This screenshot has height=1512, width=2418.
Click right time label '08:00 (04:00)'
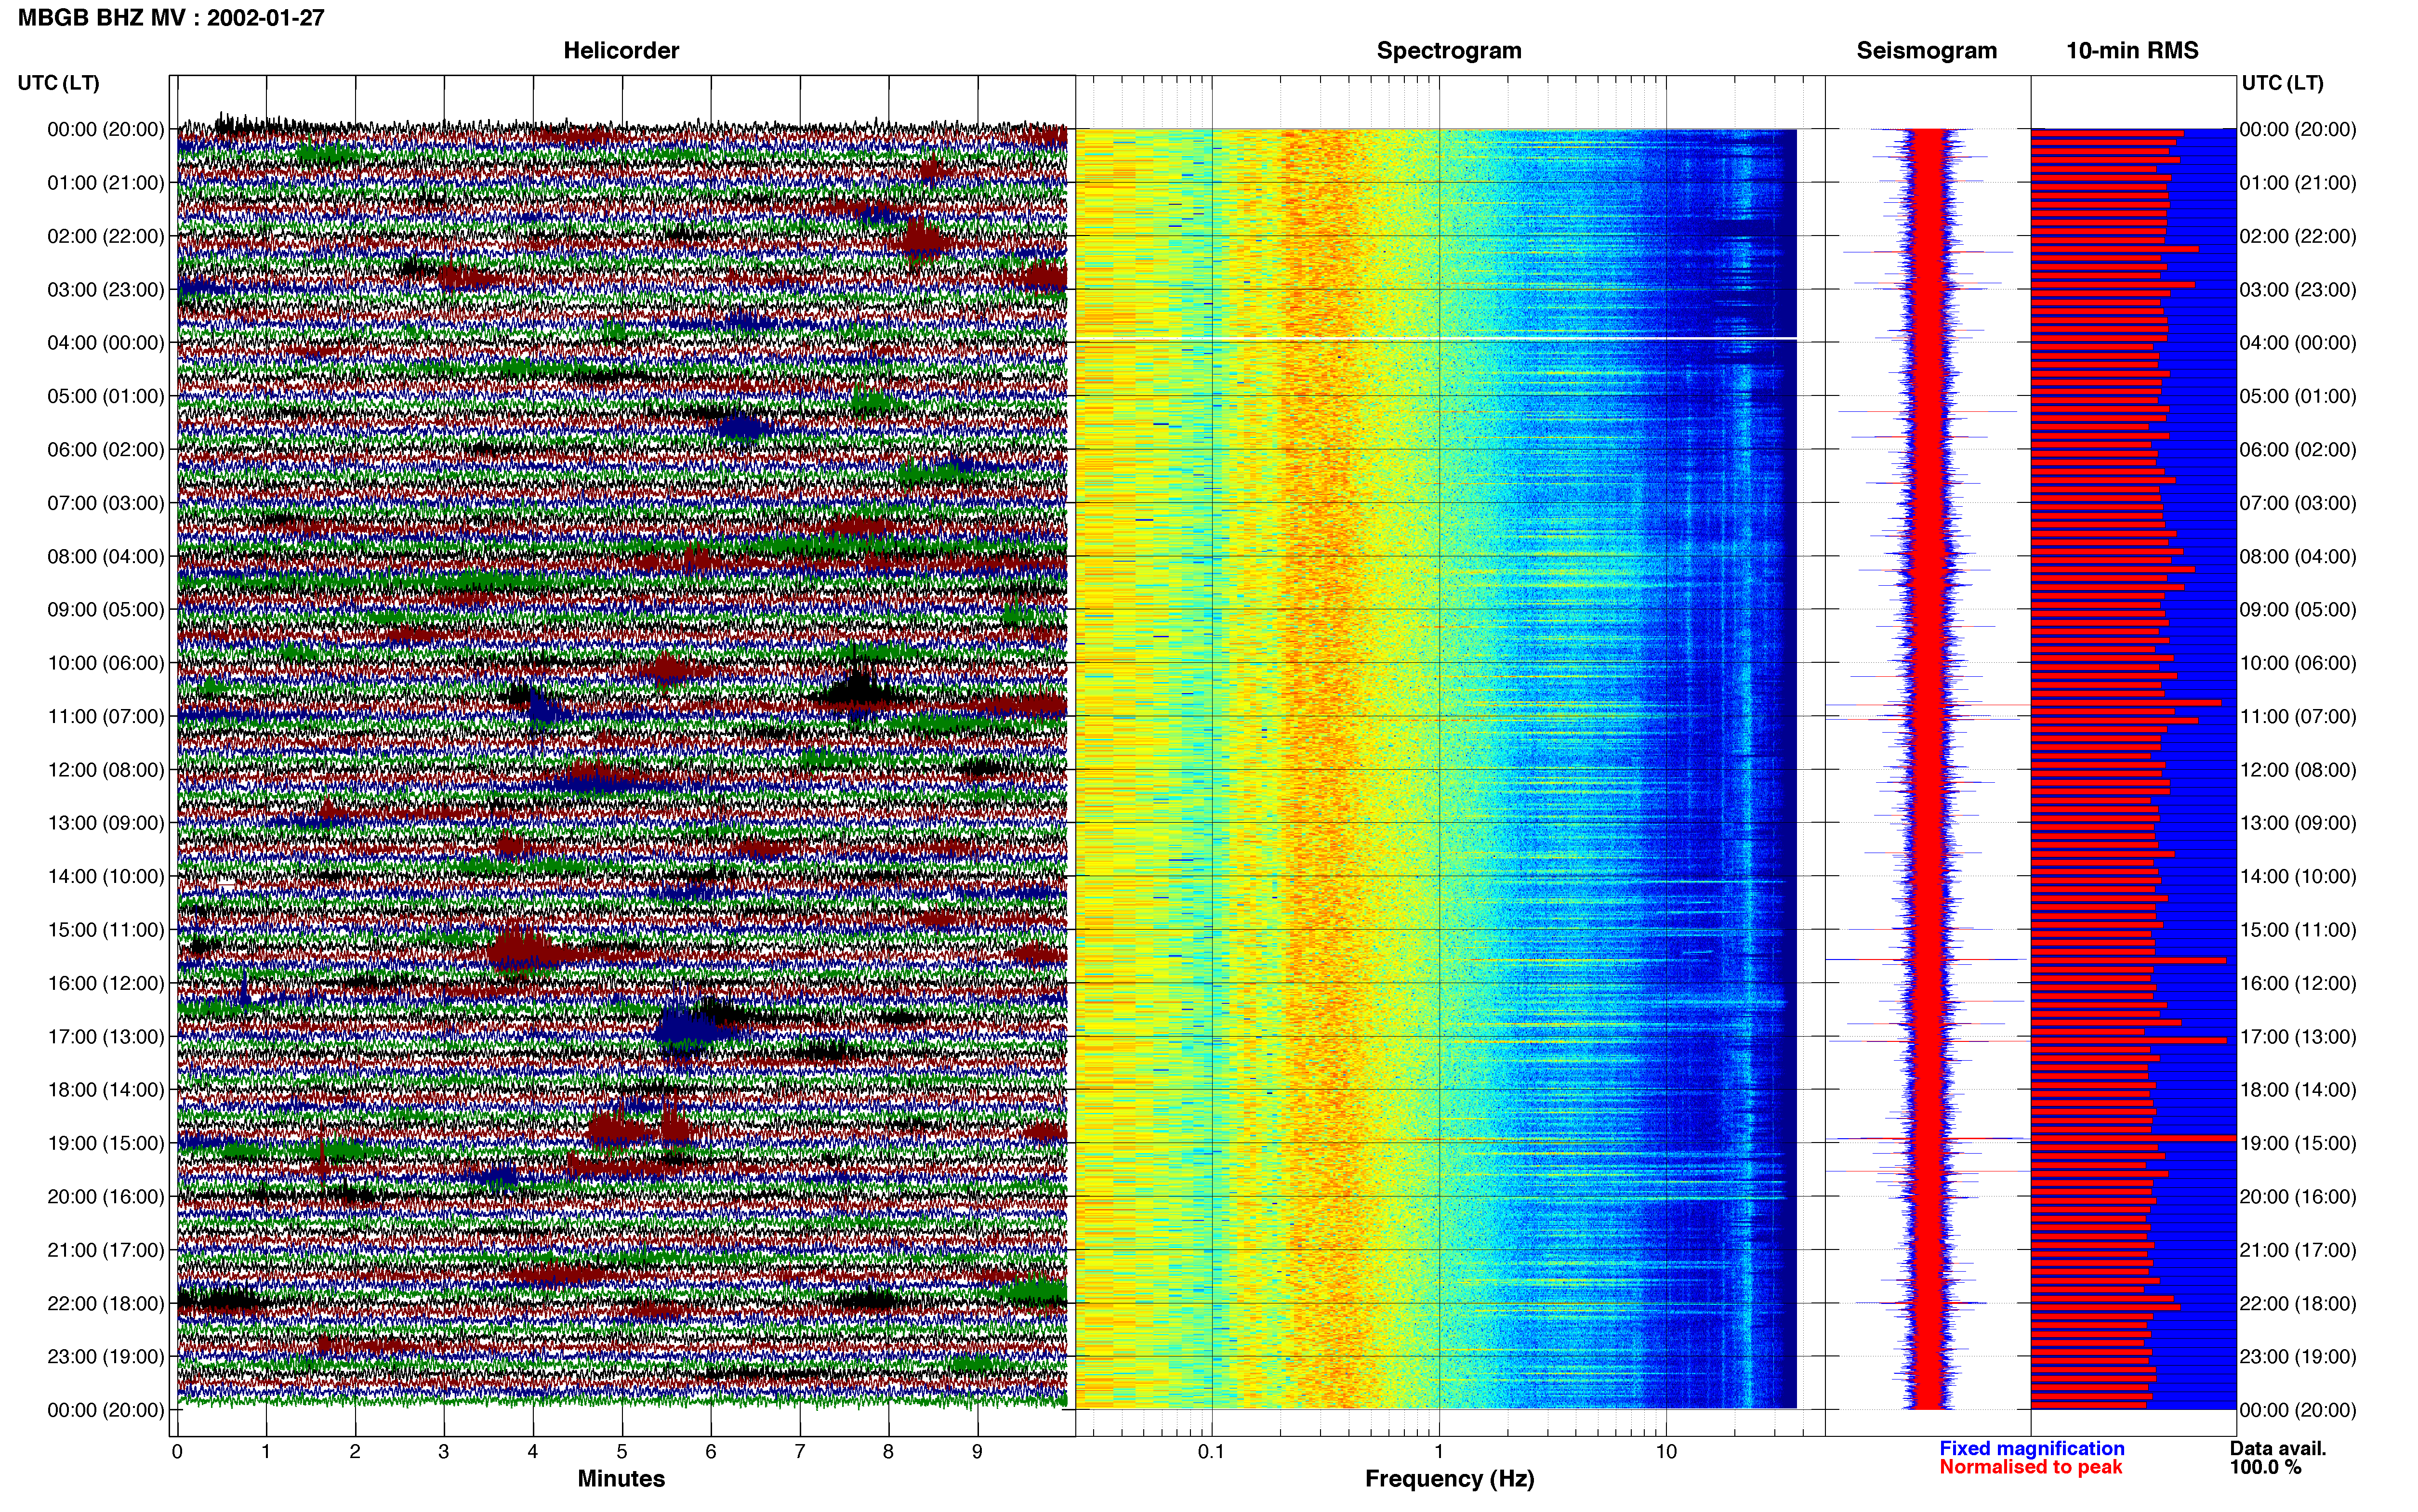coord(2298,556)
